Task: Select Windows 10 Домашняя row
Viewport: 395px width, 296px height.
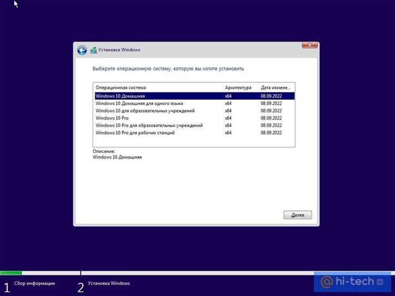Action: point(194,96)
